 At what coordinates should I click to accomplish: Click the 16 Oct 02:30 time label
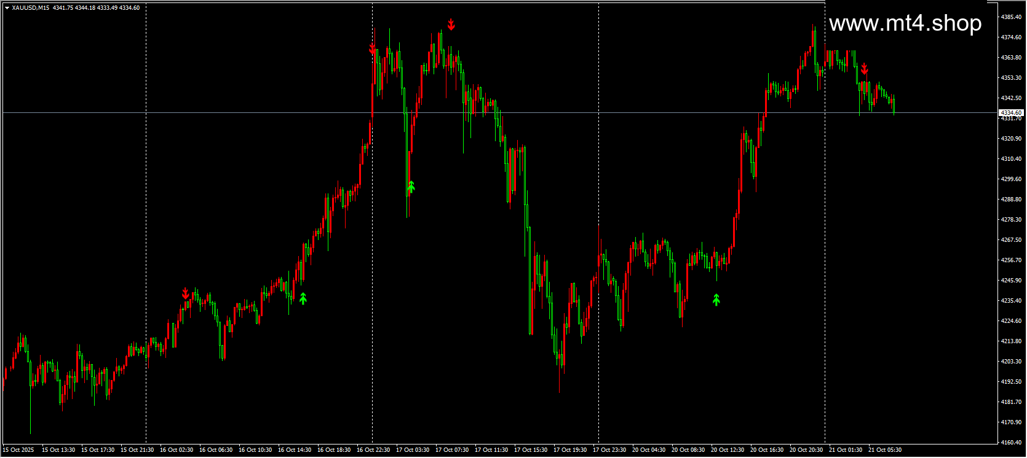tap(176, 450)
